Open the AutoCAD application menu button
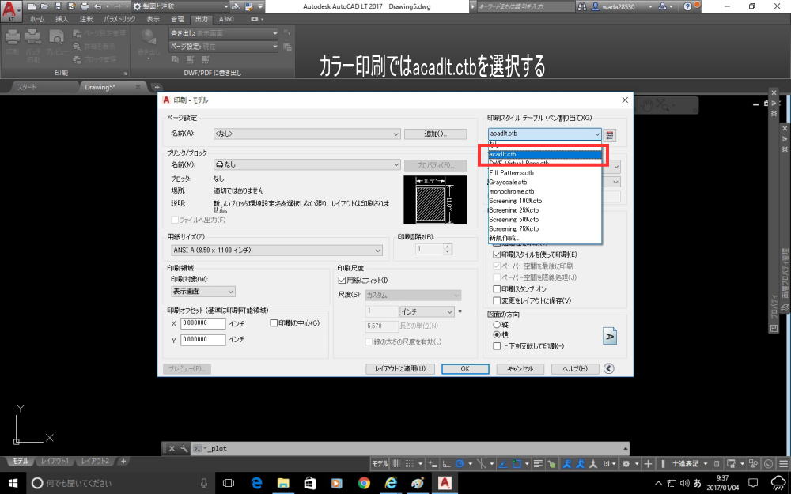The width and height of the screenshot is (791, 494). click(11, 11)
